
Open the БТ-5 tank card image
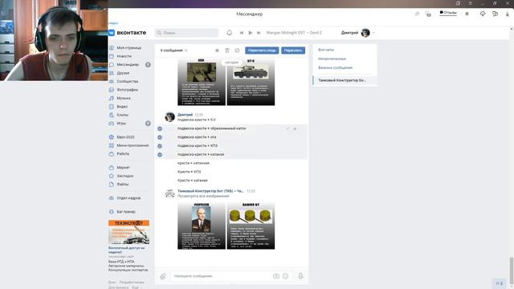(251, 82)
